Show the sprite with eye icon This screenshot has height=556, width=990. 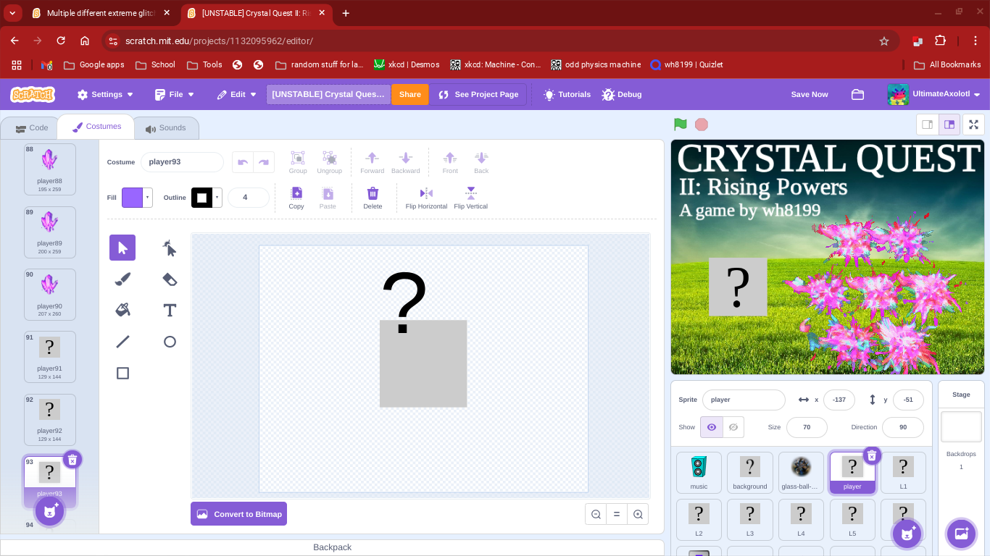pyautogui.click(x=712, y=427)
